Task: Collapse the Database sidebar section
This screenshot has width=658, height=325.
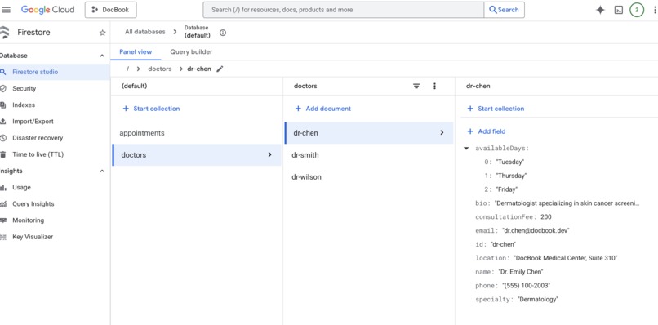Action: [x=102, y=56]
